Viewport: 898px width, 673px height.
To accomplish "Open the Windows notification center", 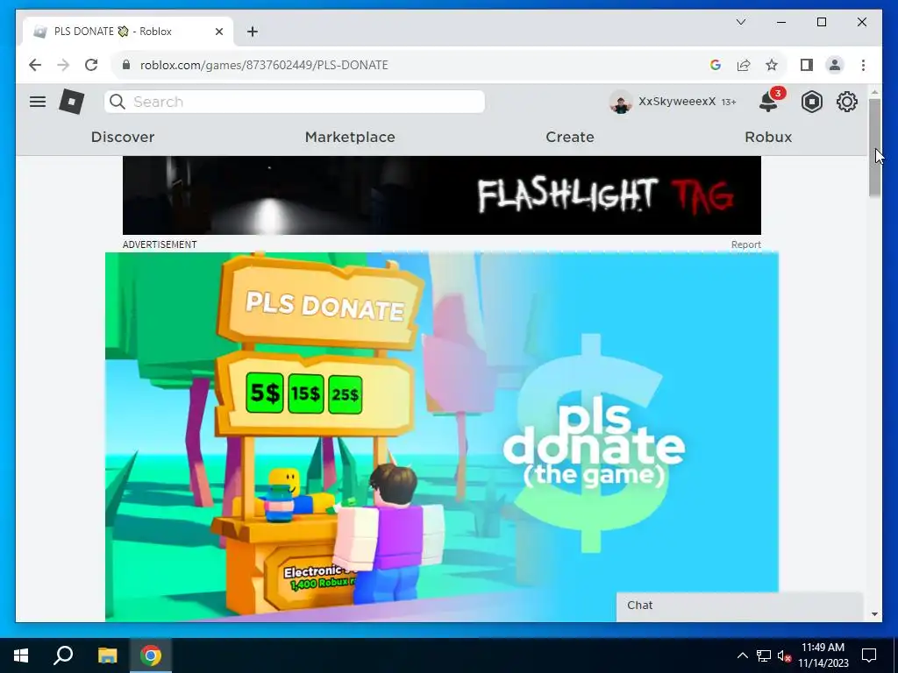I will [x=869, y=655].
